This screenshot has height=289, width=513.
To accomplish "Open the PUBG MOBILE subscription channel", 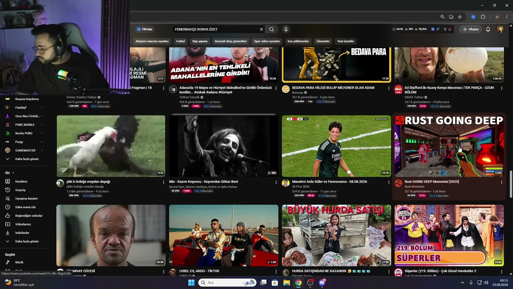I will pos(24,125).
